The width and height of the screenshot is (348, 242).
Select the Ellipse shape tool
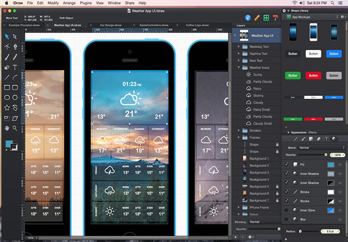click(x=7, y=98)
